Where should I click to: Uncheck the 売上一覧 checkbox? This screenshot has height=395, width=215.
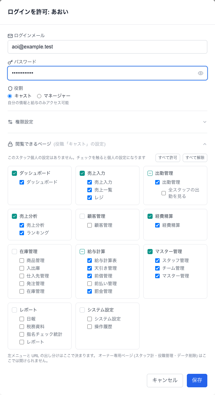[x=90, y=190]
